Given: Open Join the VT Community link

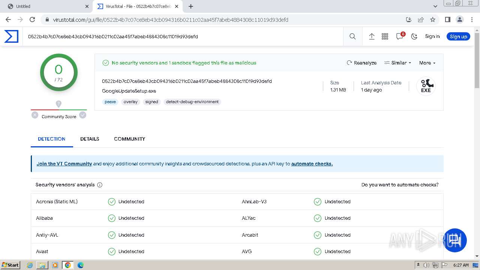Looking at the screenshot, I should pos(64,164).
